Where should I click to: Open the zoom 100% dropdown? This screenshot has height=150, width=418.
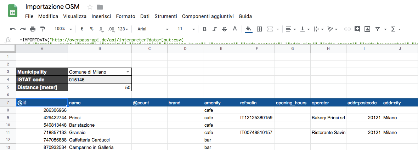[64, 29]
